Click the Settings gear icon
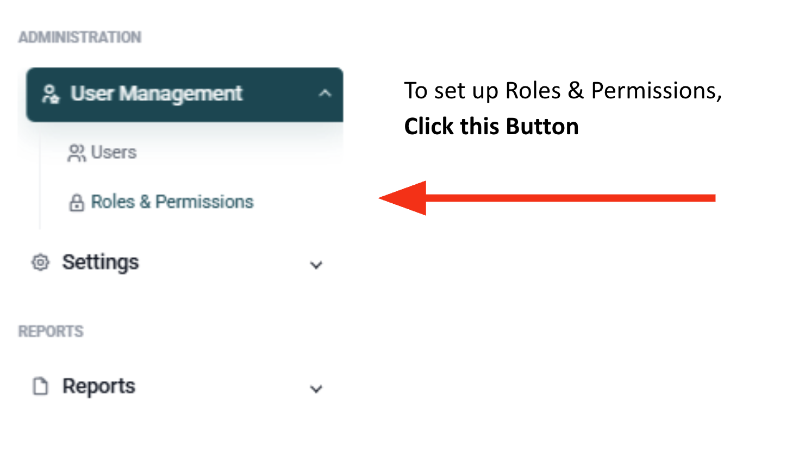The width and height of the screenshot is (811, 463). click(40, 262)
